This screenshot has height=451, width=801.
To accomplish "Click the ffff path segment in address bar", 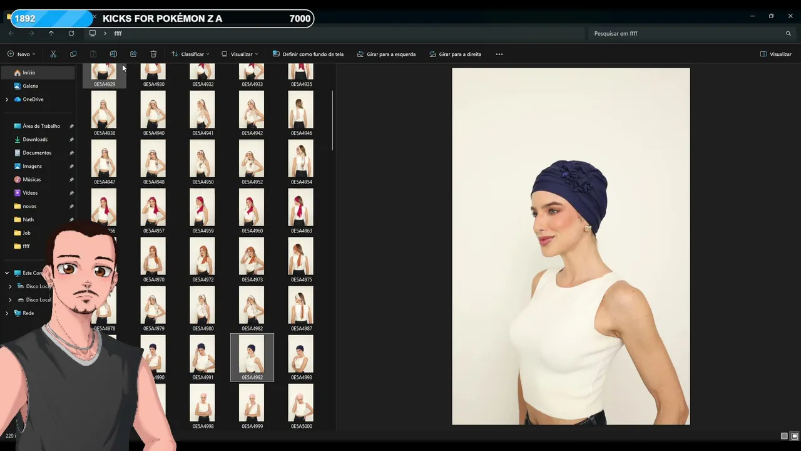I will point(118,33).
